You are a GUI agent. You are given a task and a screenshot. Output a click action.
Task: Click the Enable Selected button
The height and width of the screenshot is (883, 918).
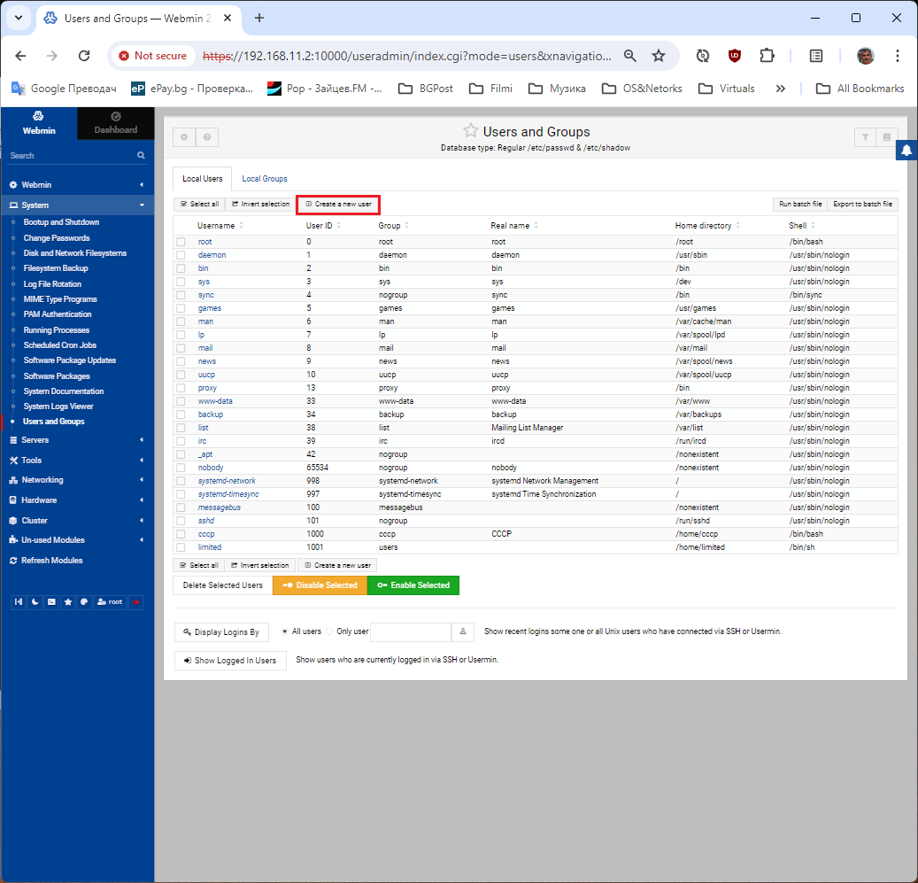(x=413, y=585)
